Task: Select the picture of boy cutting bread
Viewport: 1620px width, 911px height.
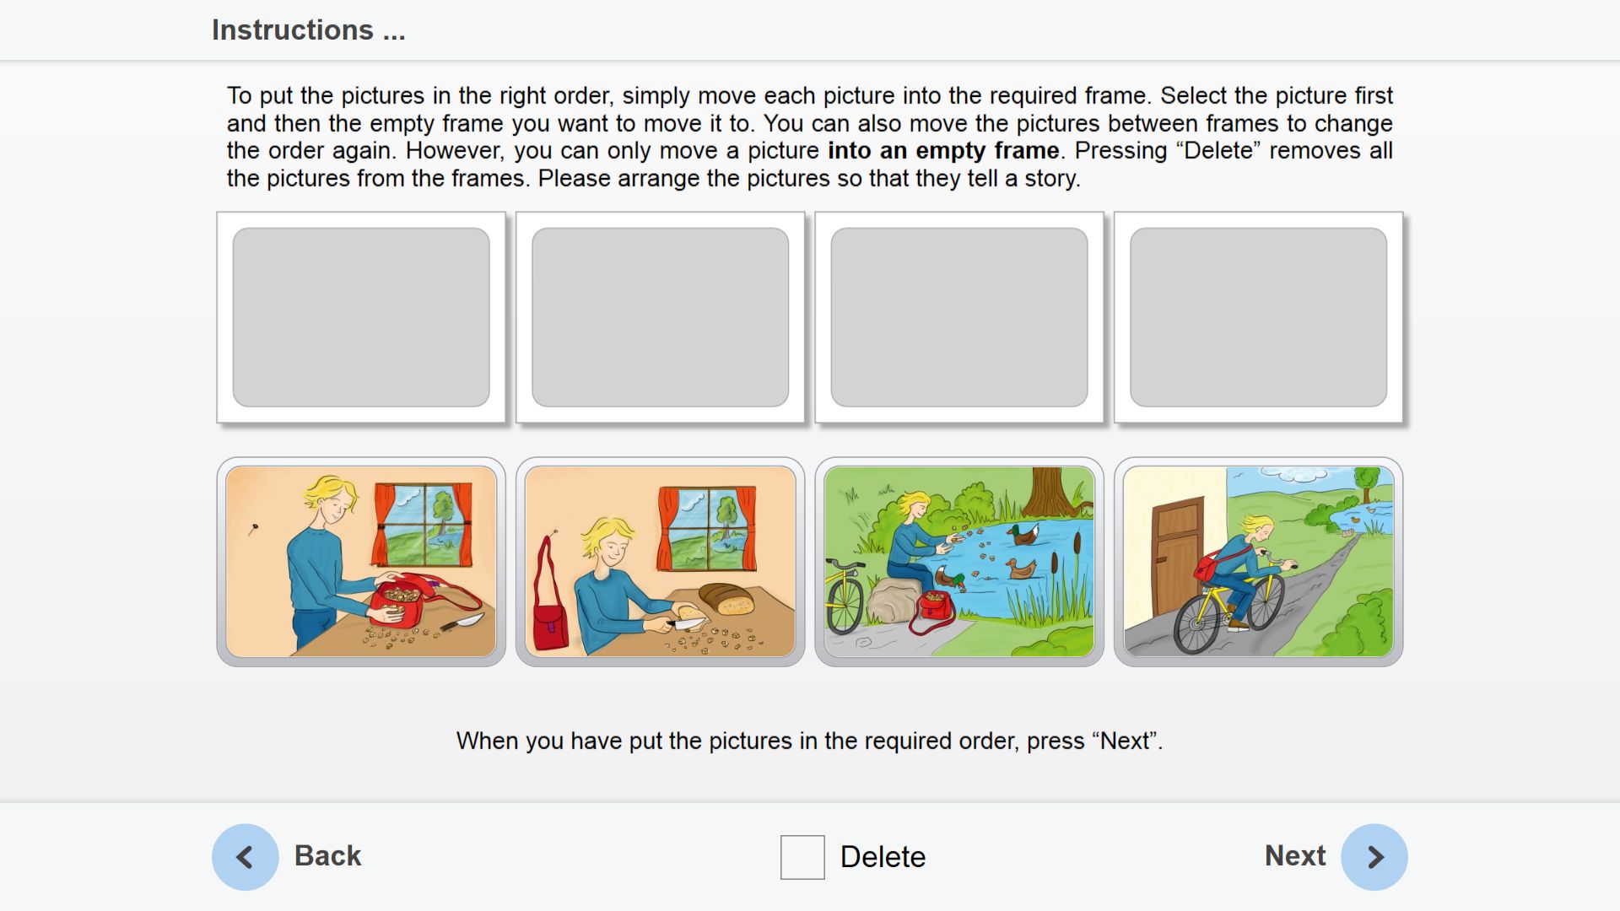Action: (661, 562)
